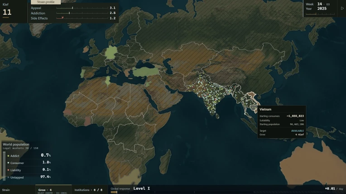The width and height of the screenshot is (346, 194).
Task: Click the world population vertical bar
Action: pos(4,166)
